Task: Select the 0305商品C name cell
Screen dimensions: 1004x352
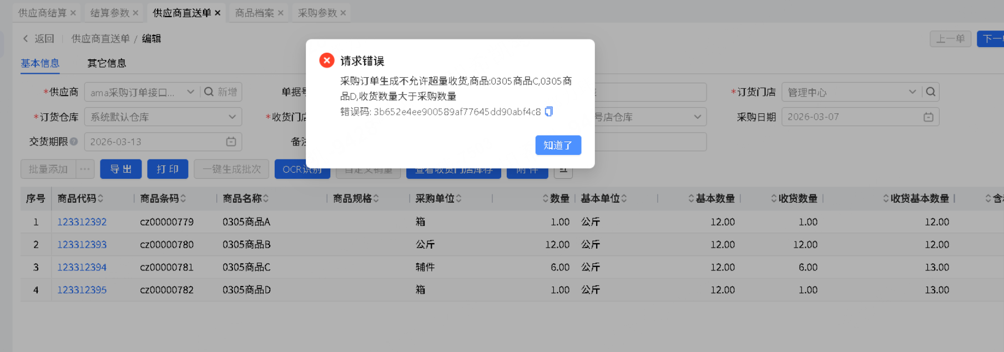Action: 246,267
